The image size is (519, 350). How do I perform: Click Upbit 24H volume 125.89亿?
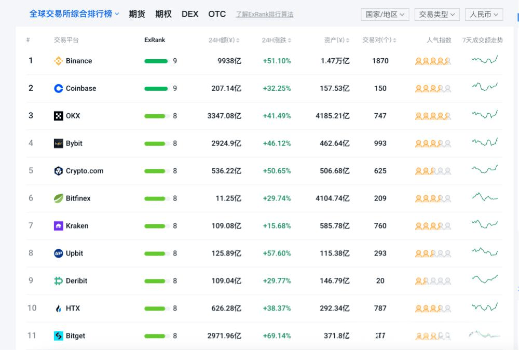(226, 253)
